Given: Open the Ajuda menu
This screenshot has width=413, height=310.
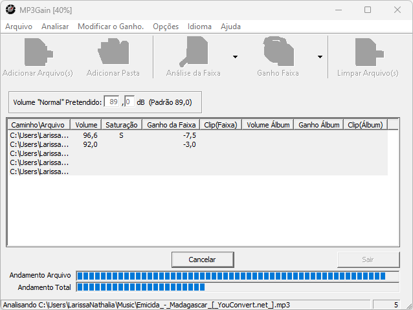Looking at the screenshot, I should tap(230, 27).
